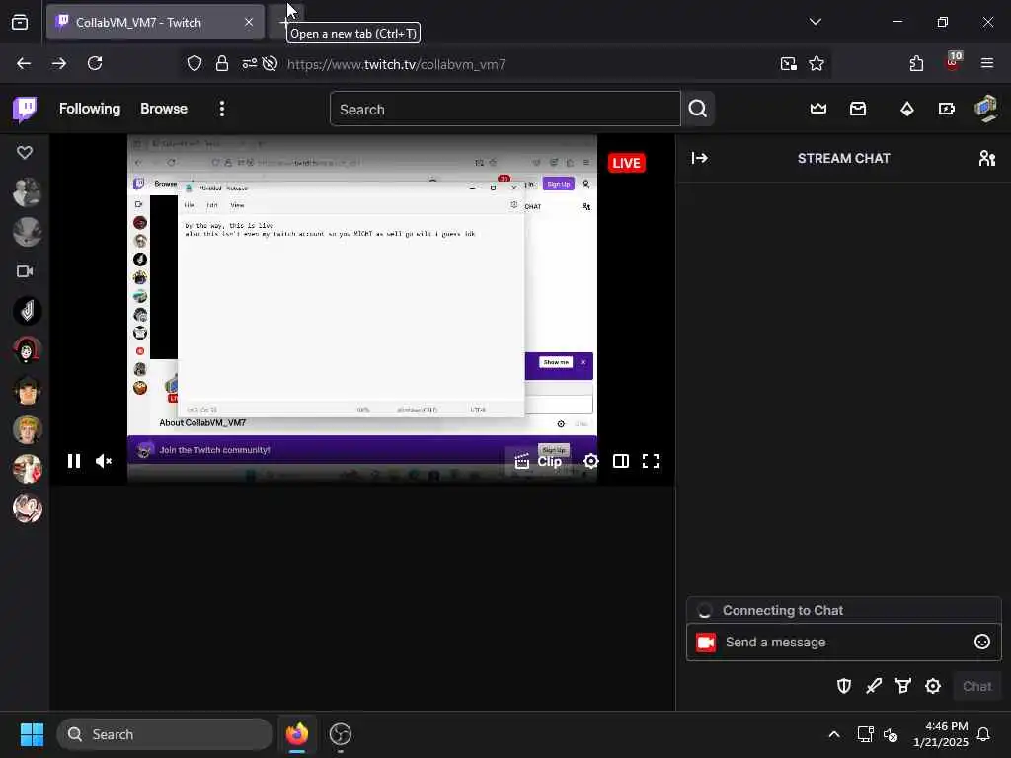Open the three-dot More menu
The image size is (1011, 758).
pos(222,109)
